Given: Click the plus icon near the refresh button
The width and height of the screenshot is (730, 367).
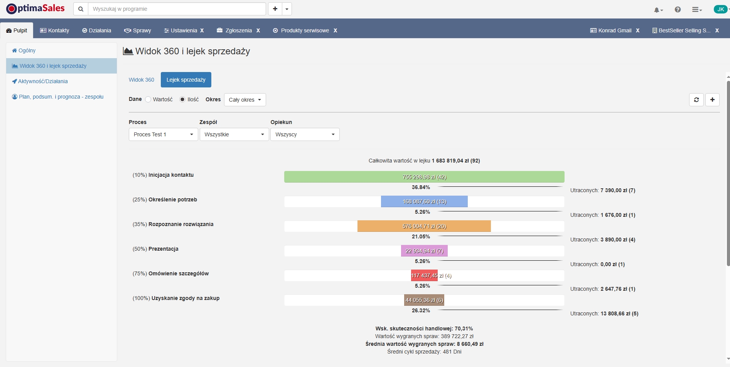Looking at the screenshot, I should pyautogui.click(x=712, y=100).
